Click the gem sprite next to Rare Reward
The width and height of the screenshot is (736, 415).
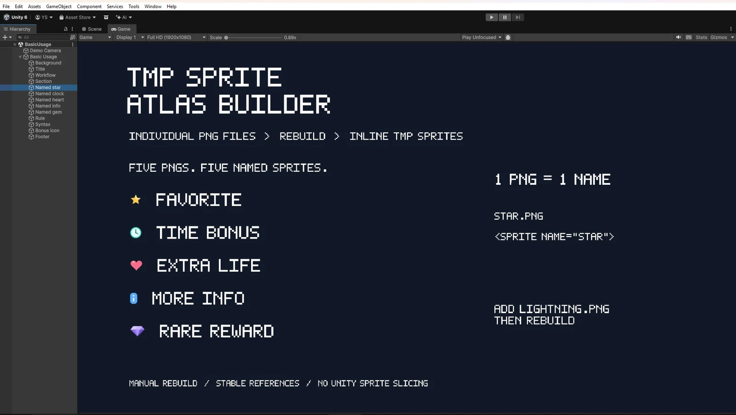[137, 331]
